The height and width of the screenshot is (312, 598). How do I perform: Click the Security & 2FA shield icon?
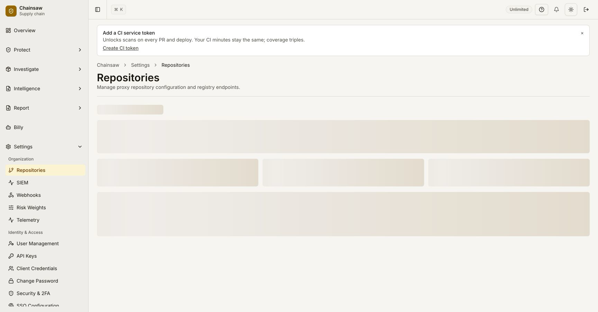[x=11, y=293]
